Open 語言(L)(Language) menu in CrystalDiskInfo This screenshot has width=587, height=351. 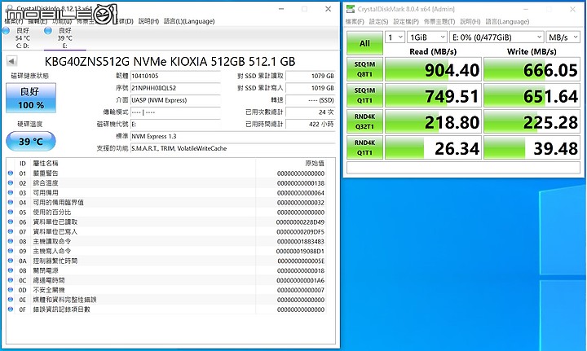point(189,21)
